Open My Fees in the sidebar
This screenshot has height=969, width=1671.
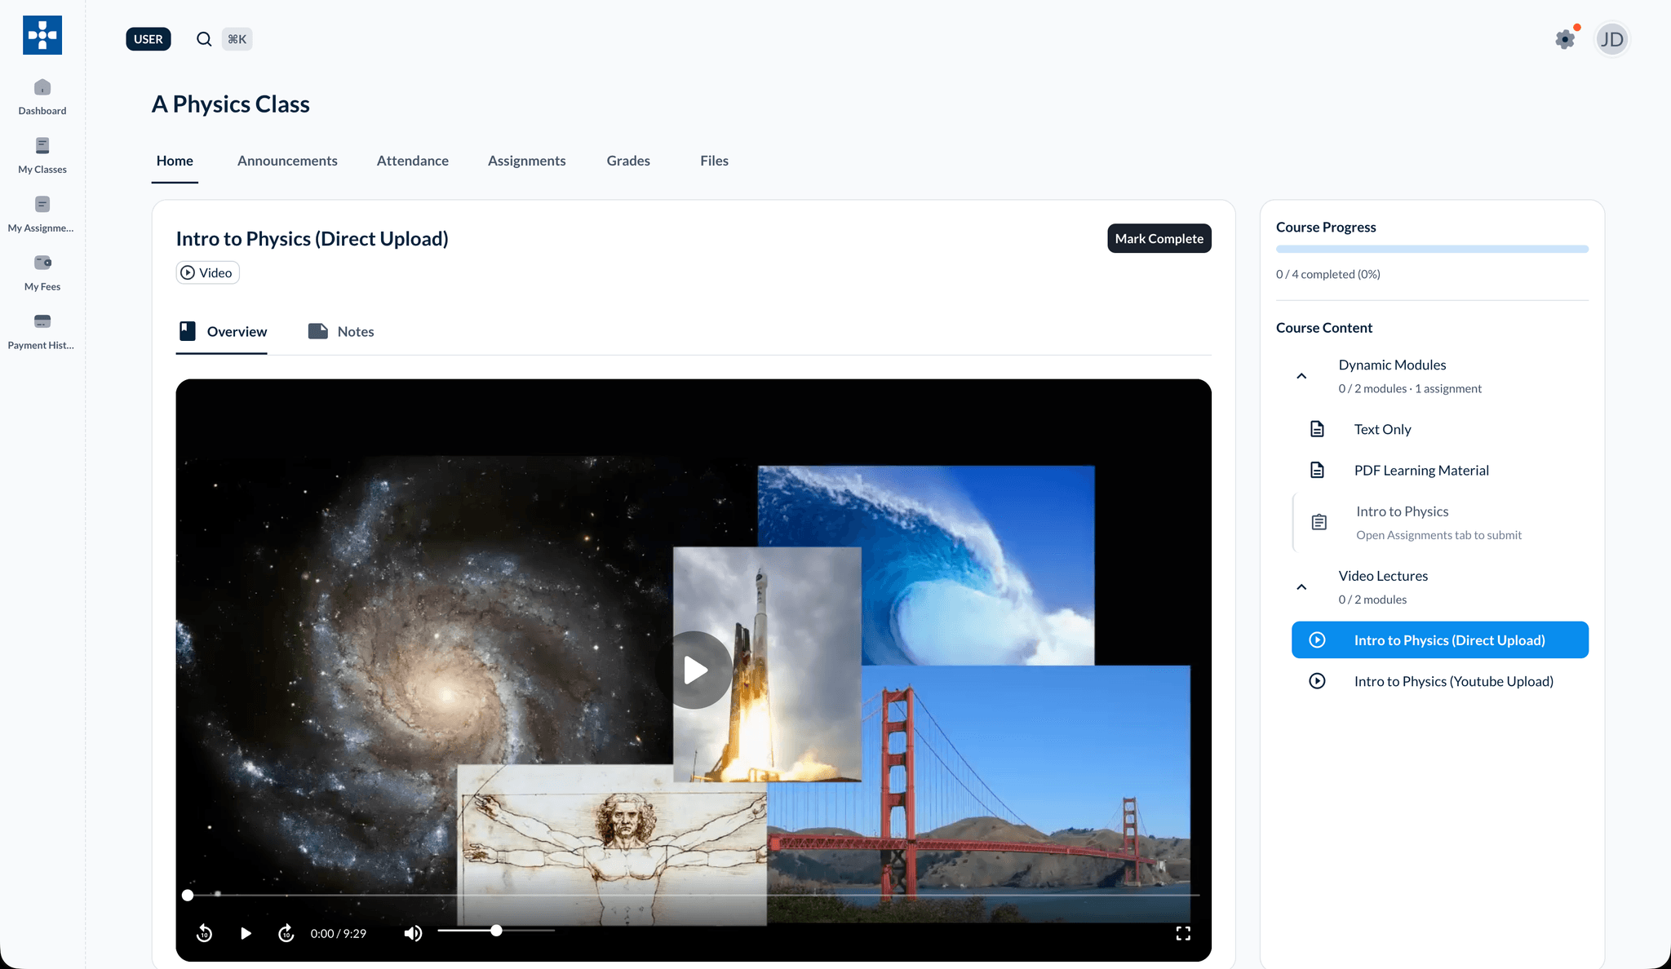pos(42,273)
